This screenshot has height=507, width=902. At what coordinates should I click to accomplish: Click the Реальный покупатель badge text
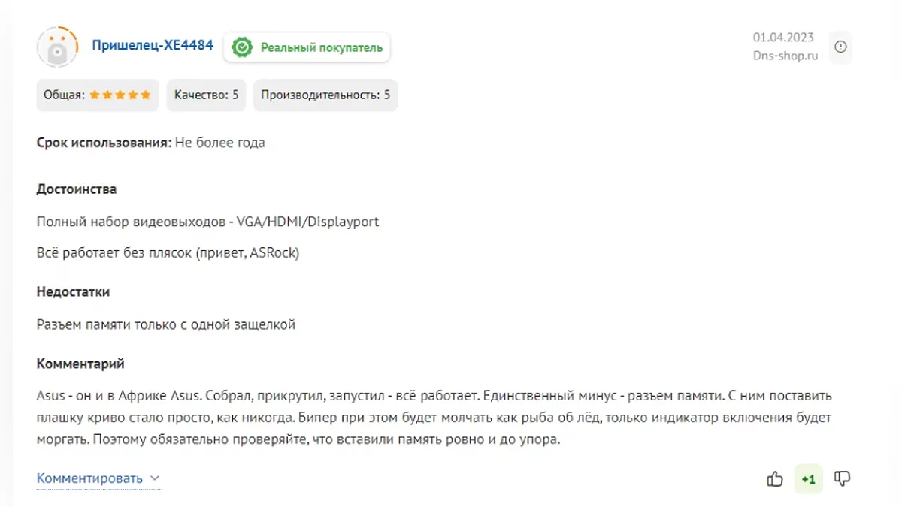321,47
